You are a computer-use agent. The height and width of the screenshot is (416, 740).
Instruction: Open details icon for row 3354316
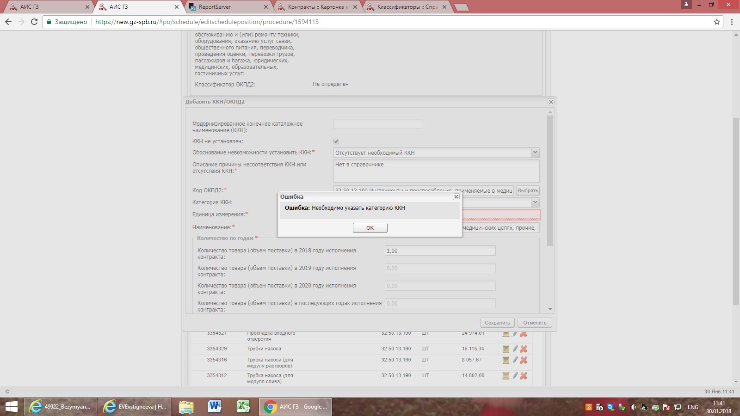click(x=506, y=360)
